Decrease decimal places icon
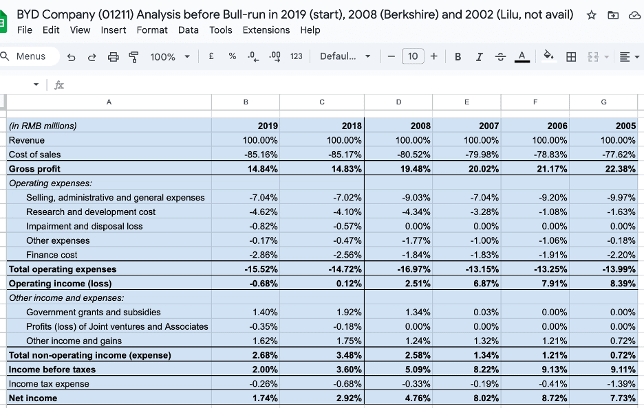The image size is (644, 408). coord(253,56)
